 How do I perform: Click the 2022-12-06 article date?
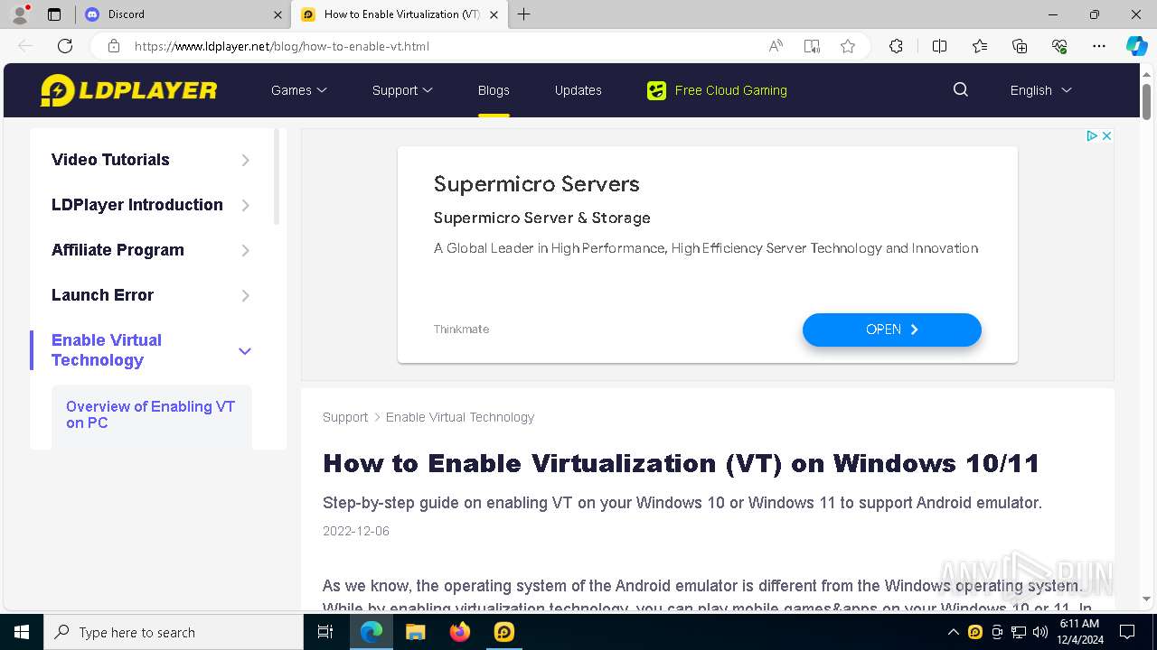(x=356, y=531)
